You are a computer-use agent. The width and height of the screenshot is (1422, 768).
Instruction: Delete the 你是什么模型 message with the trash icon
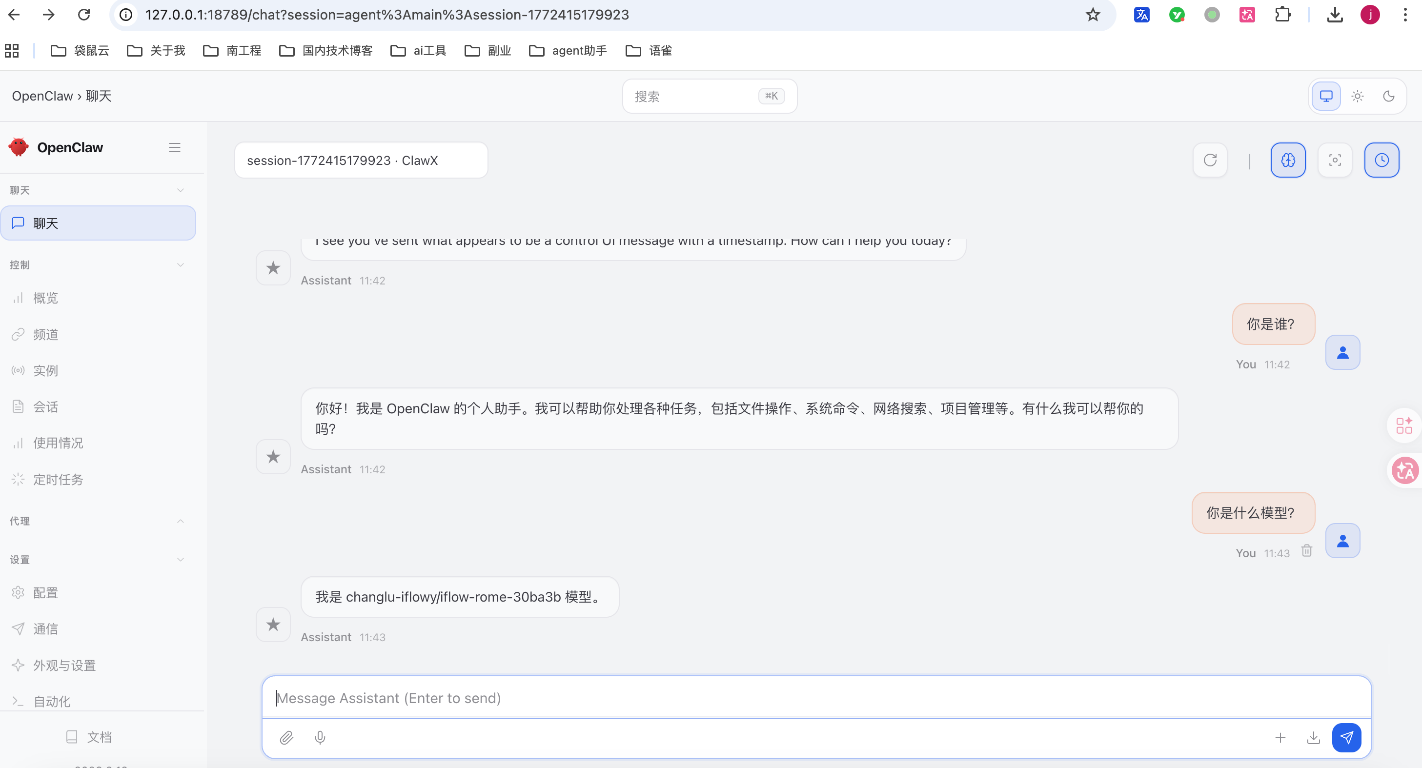(x=1307, y=550)
